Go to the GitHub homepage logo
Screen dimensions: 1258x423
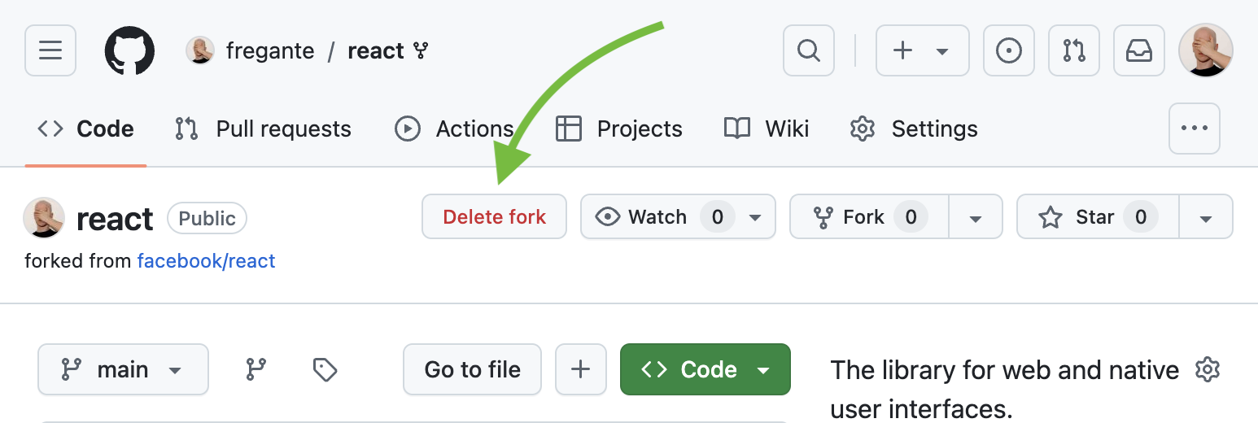[x=129, y=50]
